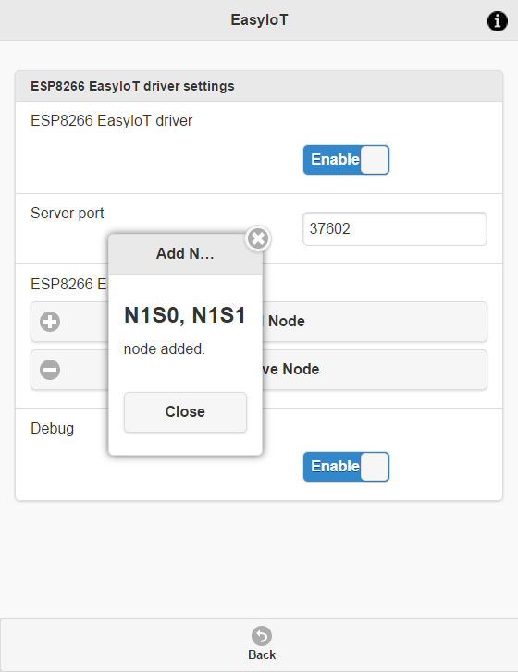
Task: Click the Remove Node button text
Action: click(290, 370)
